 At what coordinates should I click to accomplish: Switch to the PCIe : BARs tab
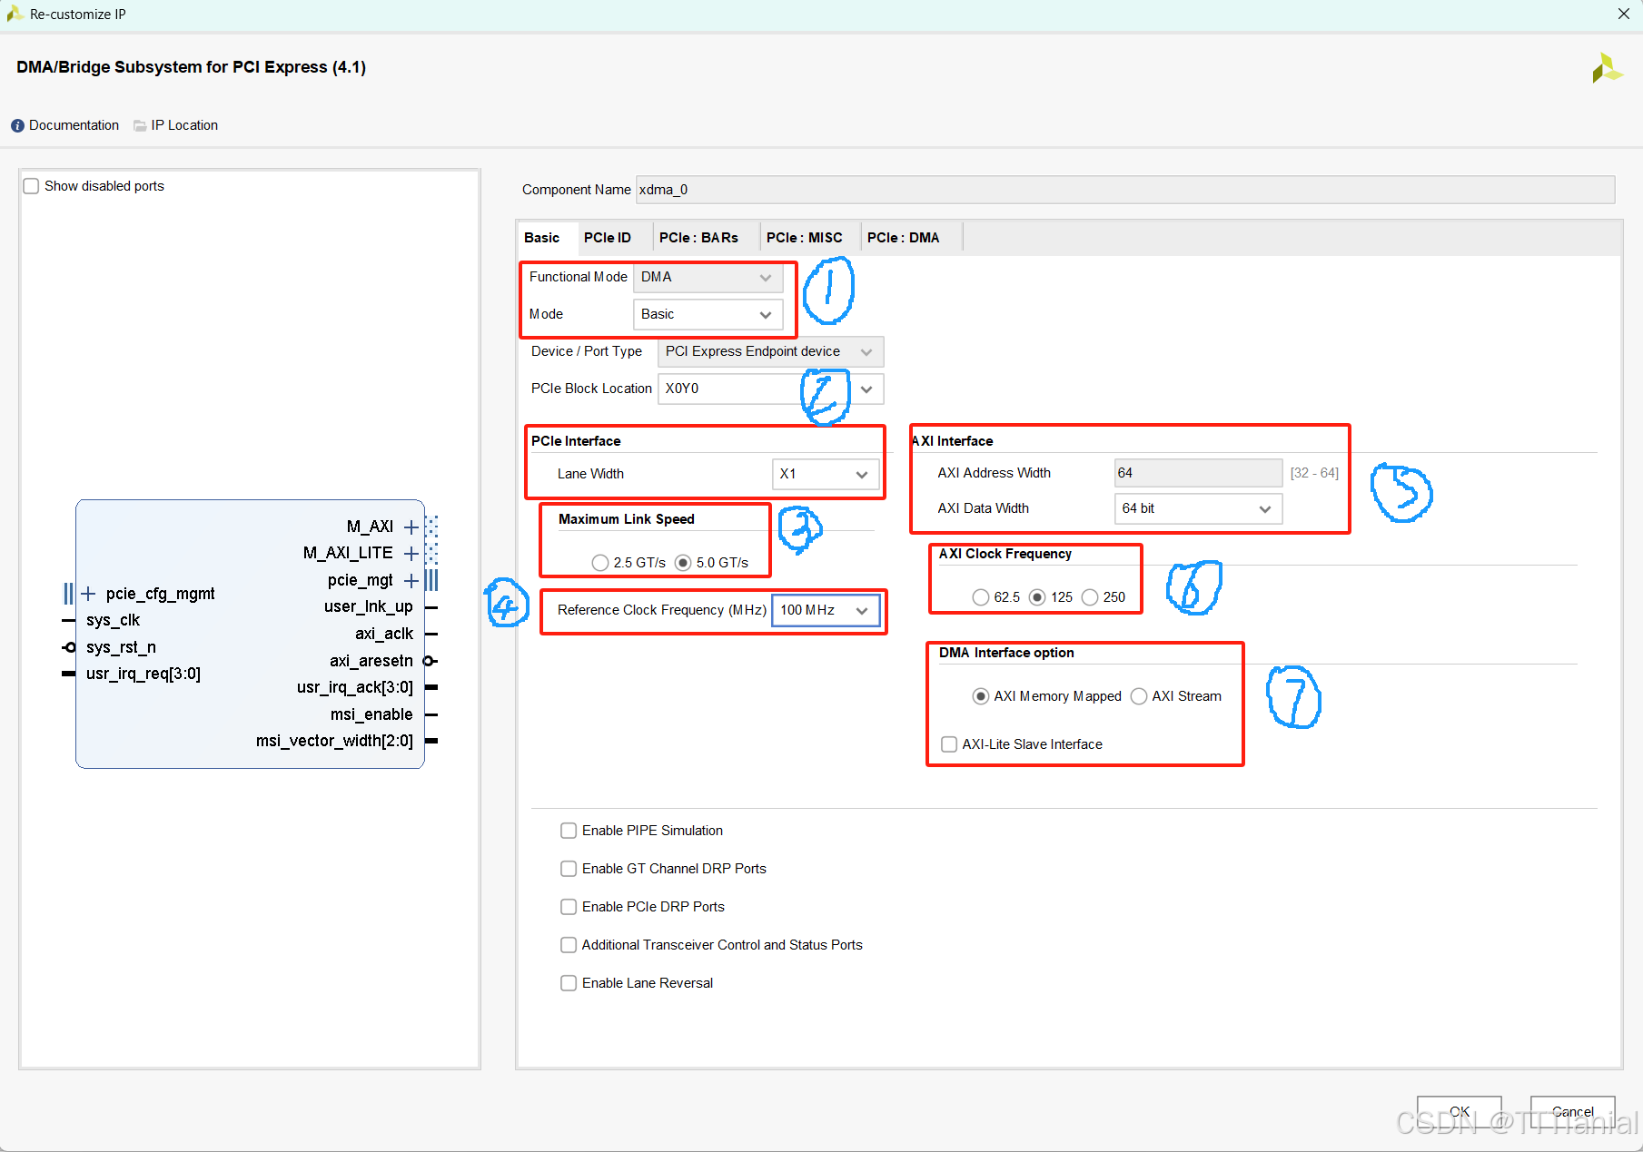pos(698,238)
